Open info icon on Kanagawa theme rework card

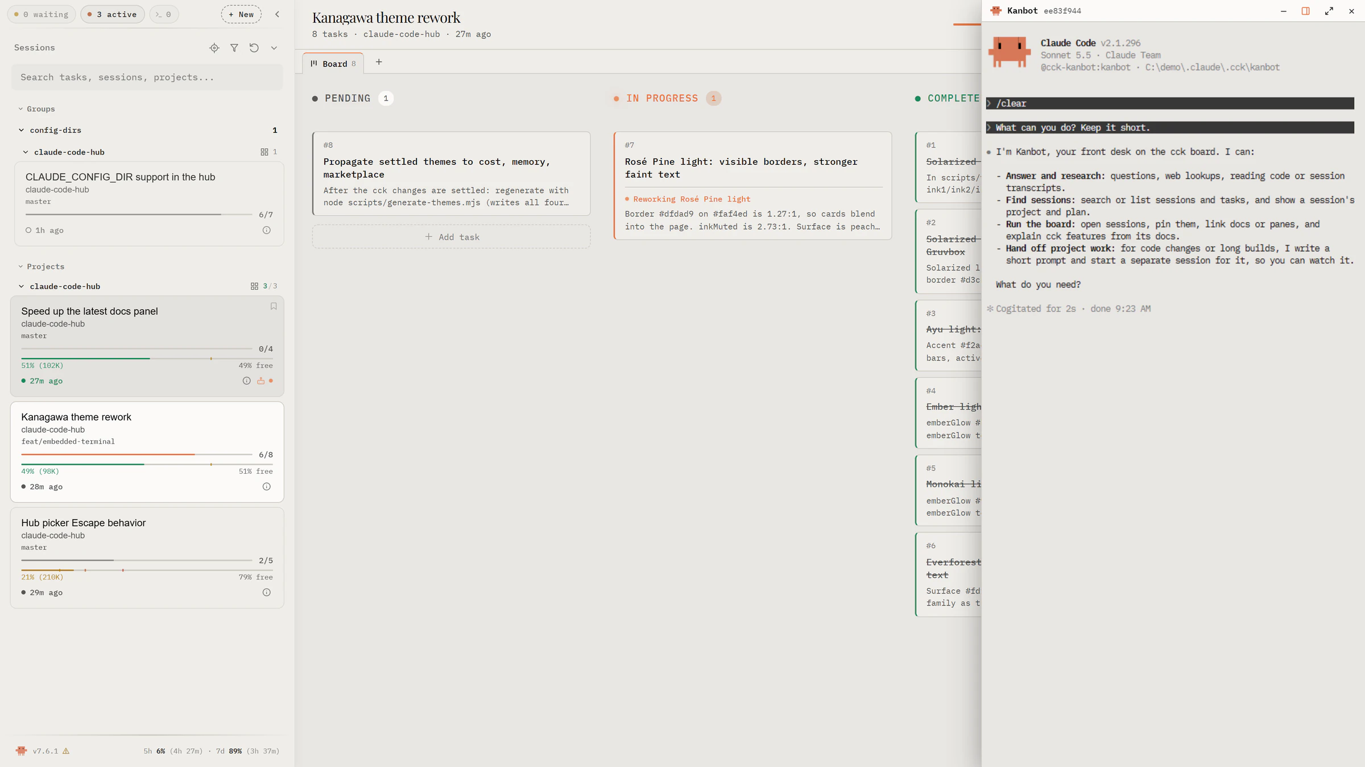pyautogui.click(x=267, y=486)
